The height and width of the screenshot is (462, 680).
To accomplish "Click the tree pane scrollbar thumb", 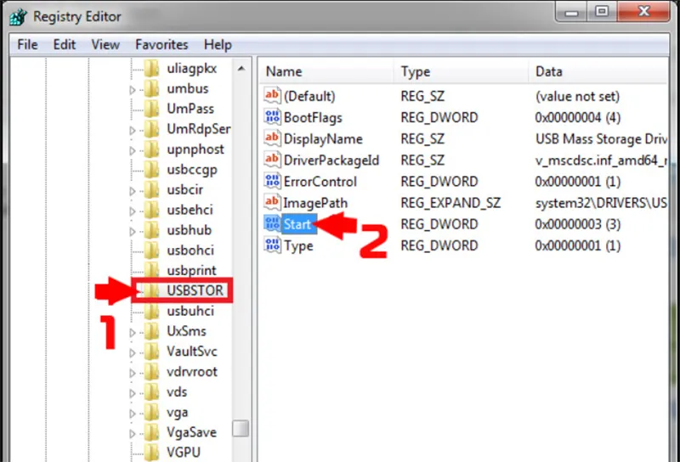I will 241,429.
